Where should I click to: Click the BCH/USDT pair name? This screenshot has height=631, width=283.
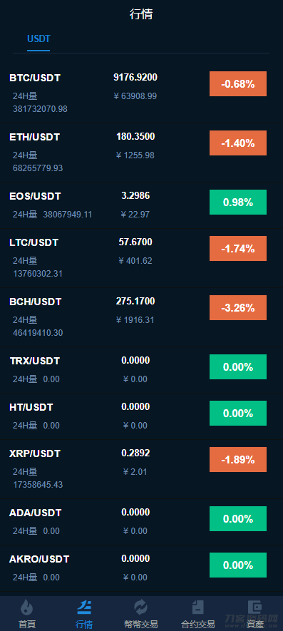(x=35, y=302)
